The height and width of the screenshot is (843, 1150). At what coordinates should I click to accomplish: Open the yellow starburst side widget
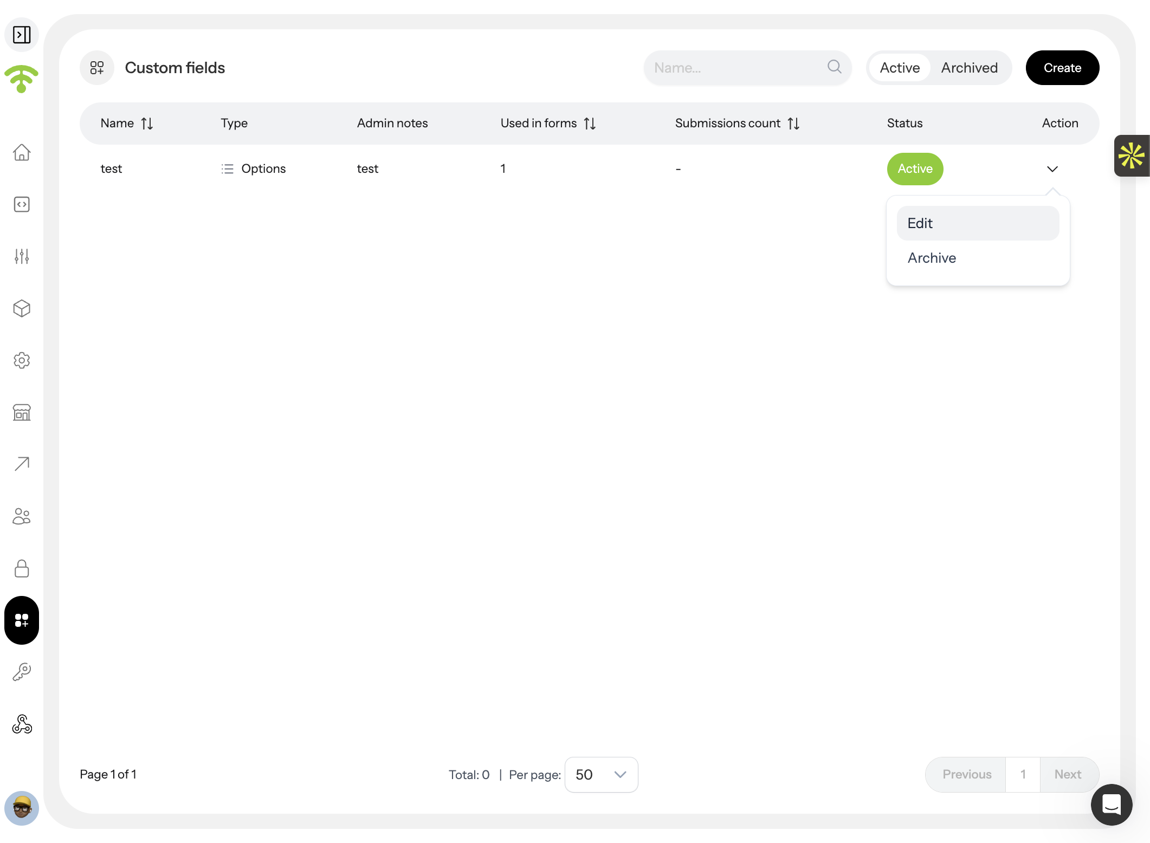point(1132,155)
